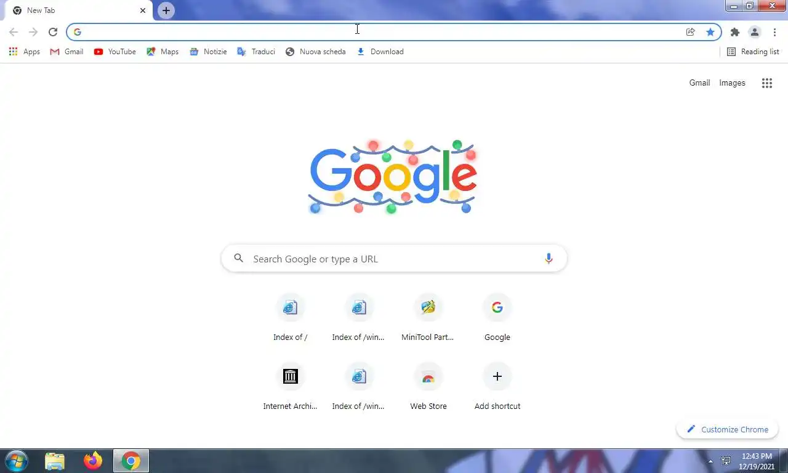Reload the current page
The height and width of the screenshot is (473, 788).
point(53,32)
